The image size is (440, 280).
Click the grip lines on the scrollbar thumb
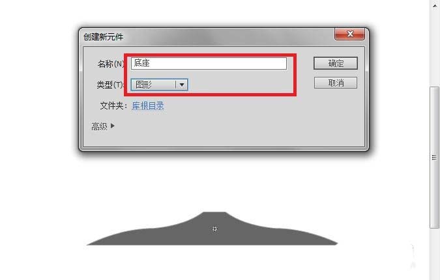(x=434, y=158)
